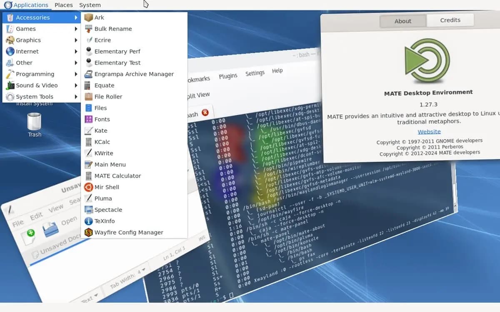Open the Spectacle screenshot tool
500x312 pixels.
[x=108, y=210]
